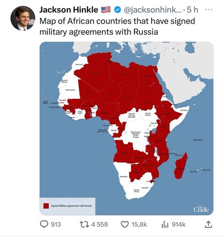This screenshot has width=224, height=240.
Task: Click the tweet text about military agreements
Action: [x=117, y=26]
